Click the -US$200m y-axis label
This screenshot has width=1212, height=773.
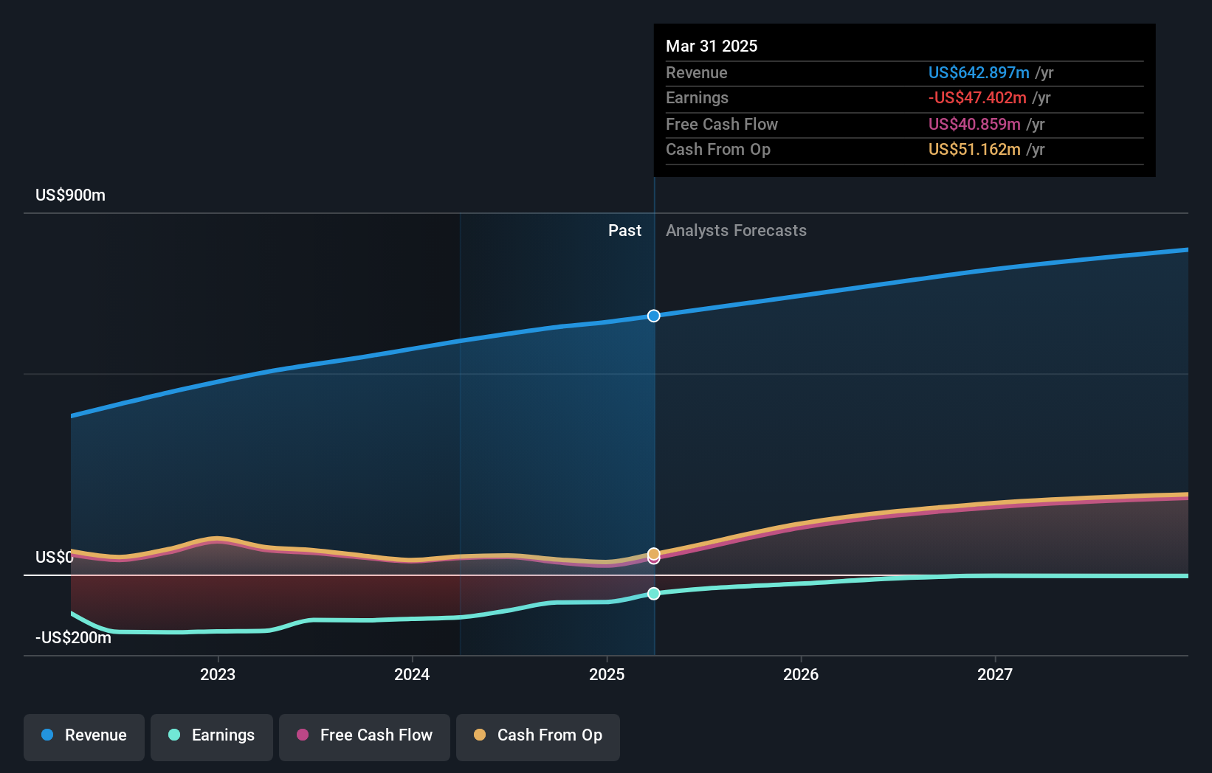[73, 637]
